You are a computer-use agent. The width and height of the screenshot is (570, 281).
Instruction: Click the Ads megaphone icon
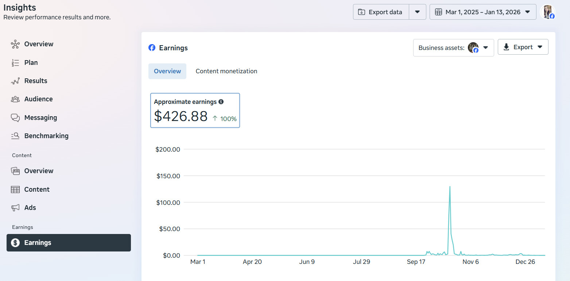(x=15, y=208)
